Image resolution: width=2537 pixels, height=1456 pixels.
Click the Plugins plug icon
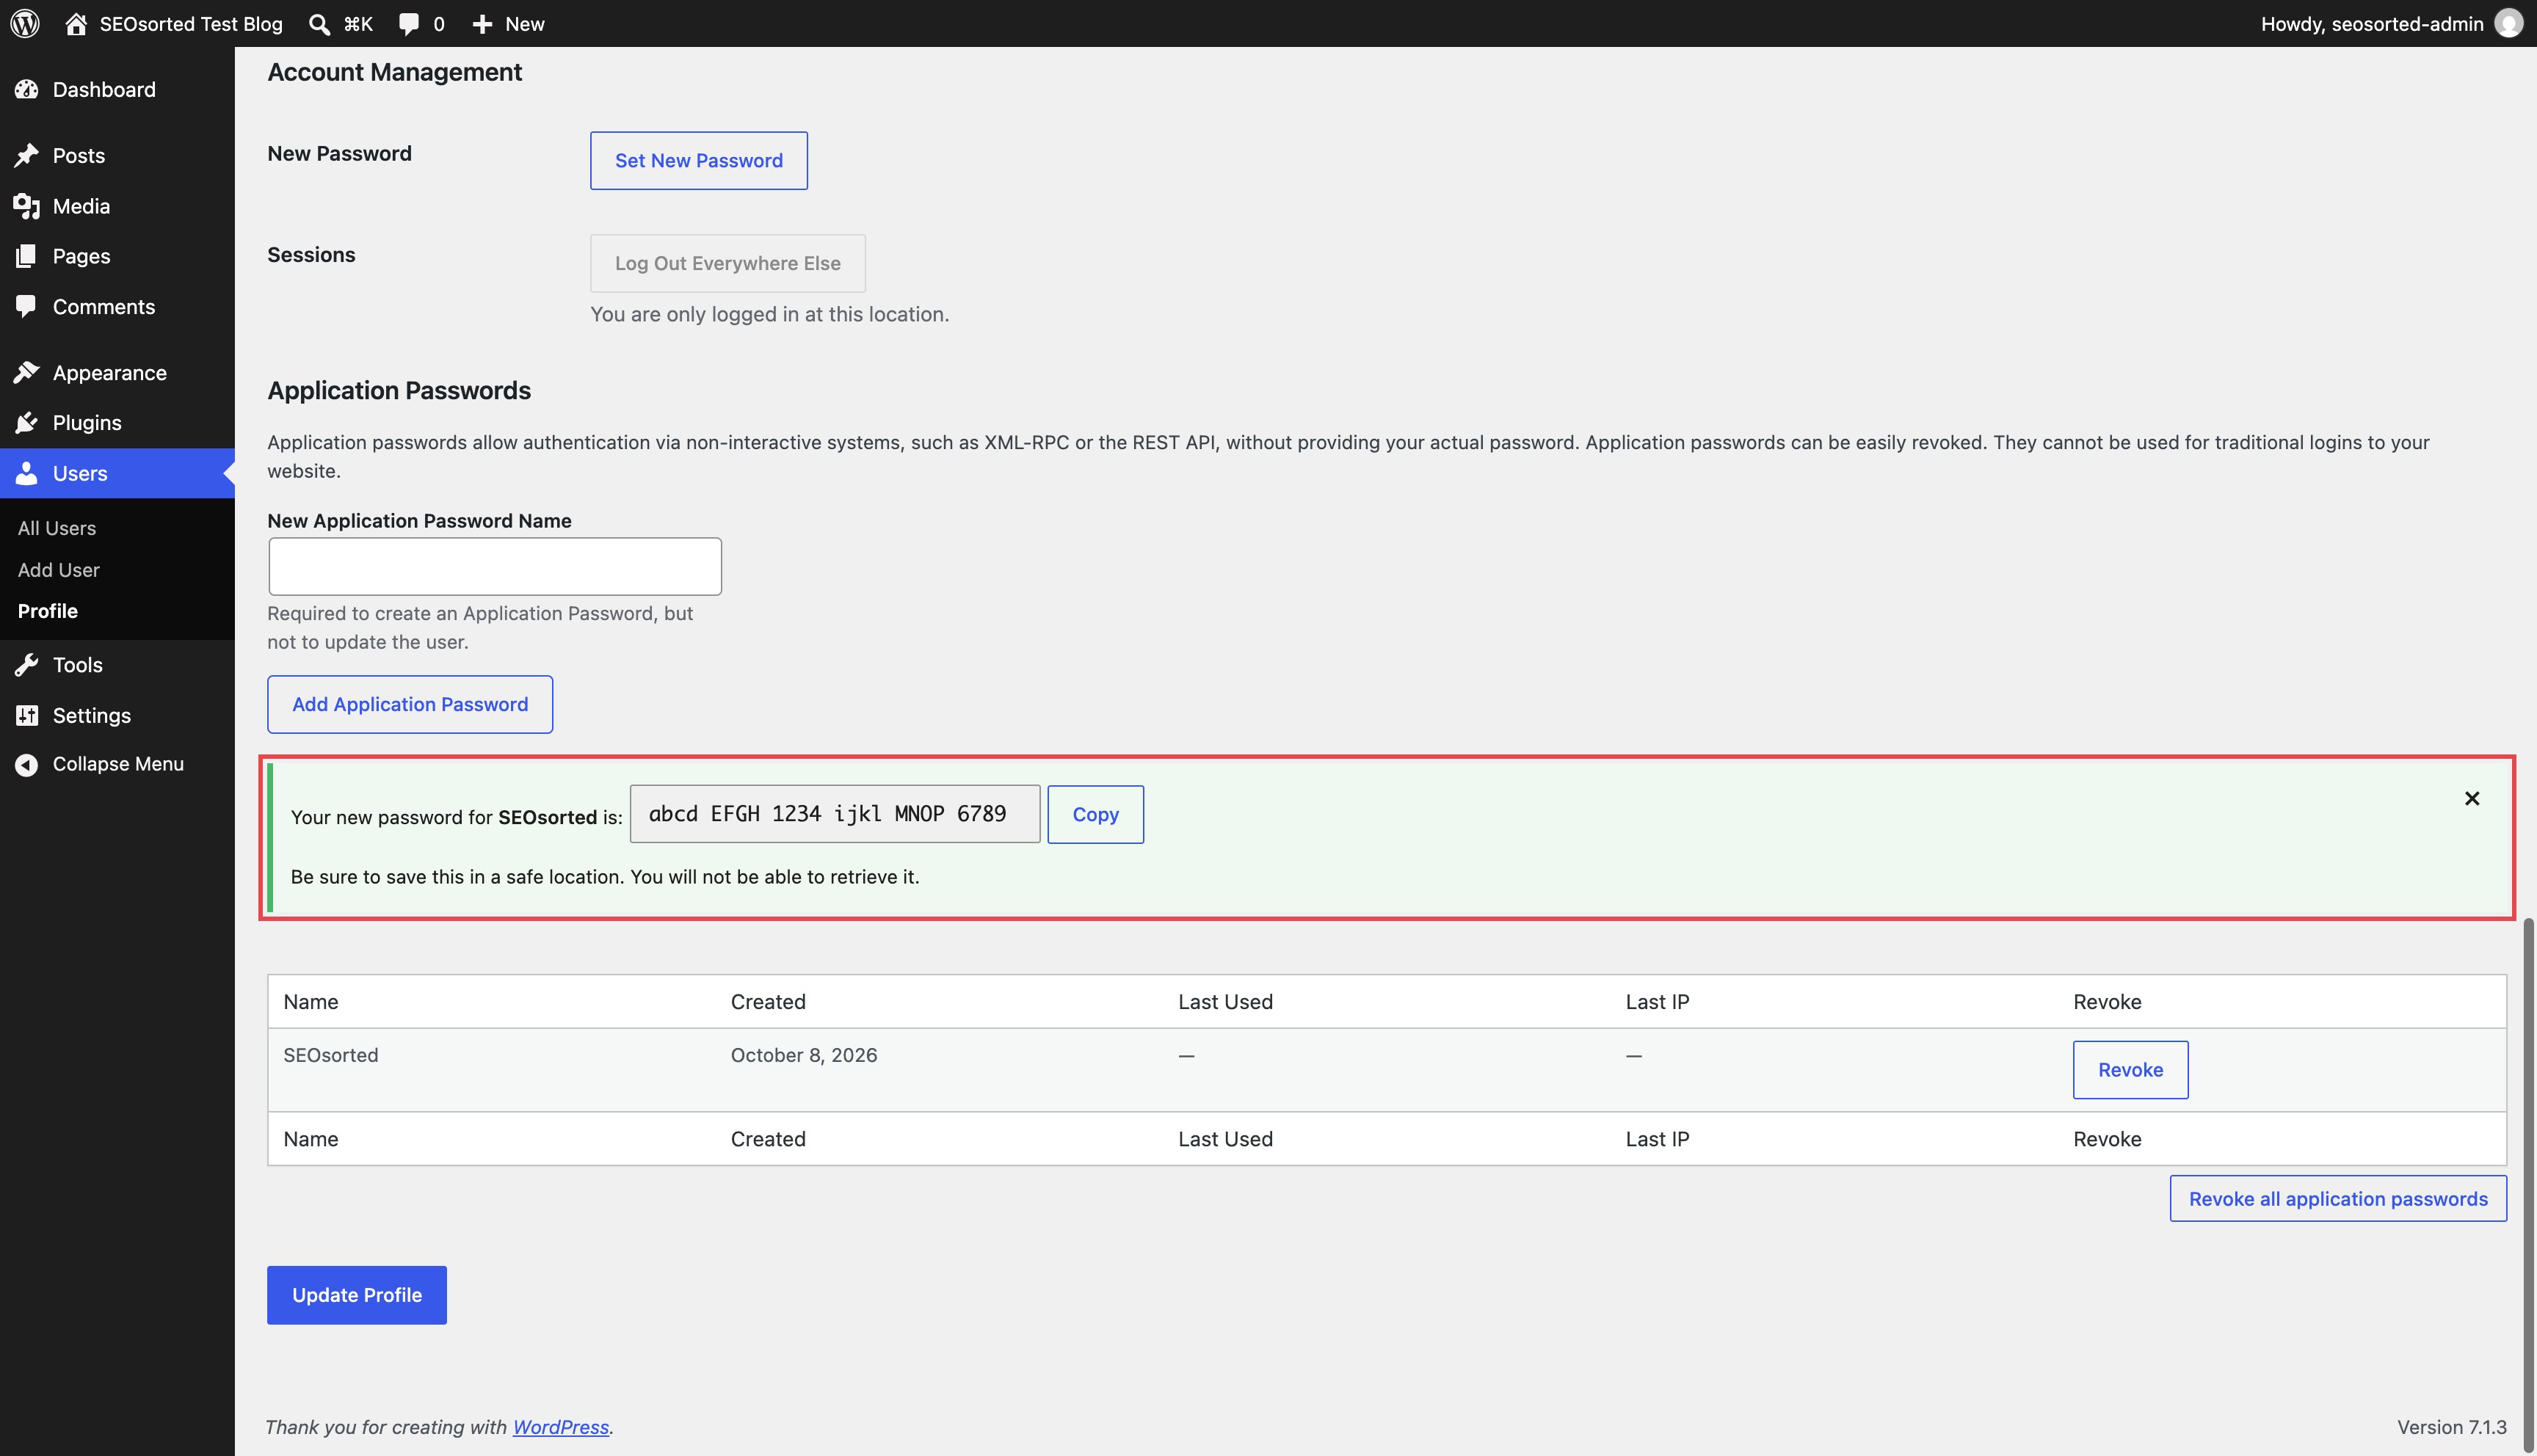27,422
